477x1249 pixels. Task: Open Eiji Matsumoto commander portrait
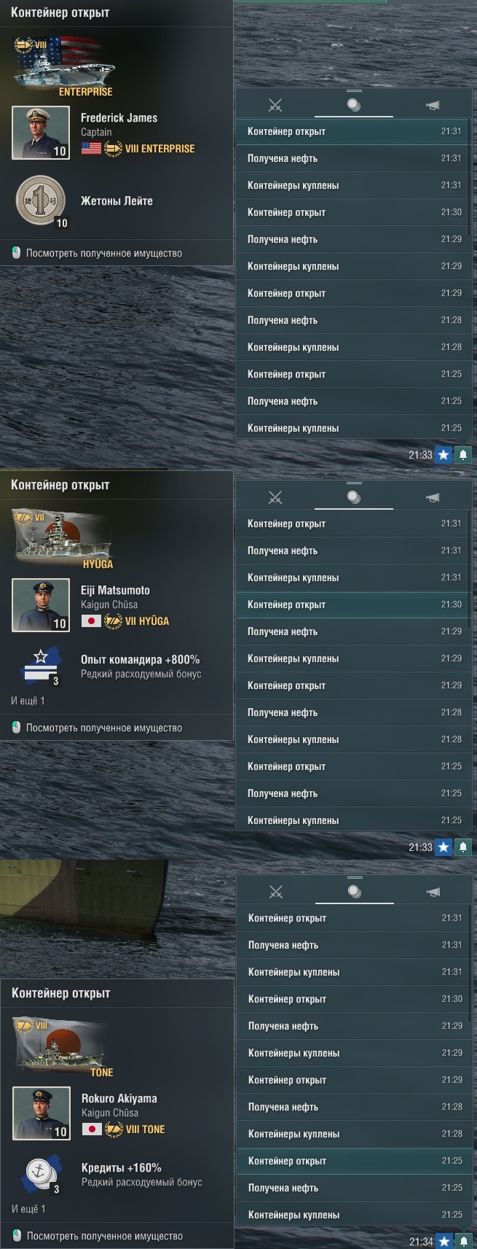click(x=41, y=605)
